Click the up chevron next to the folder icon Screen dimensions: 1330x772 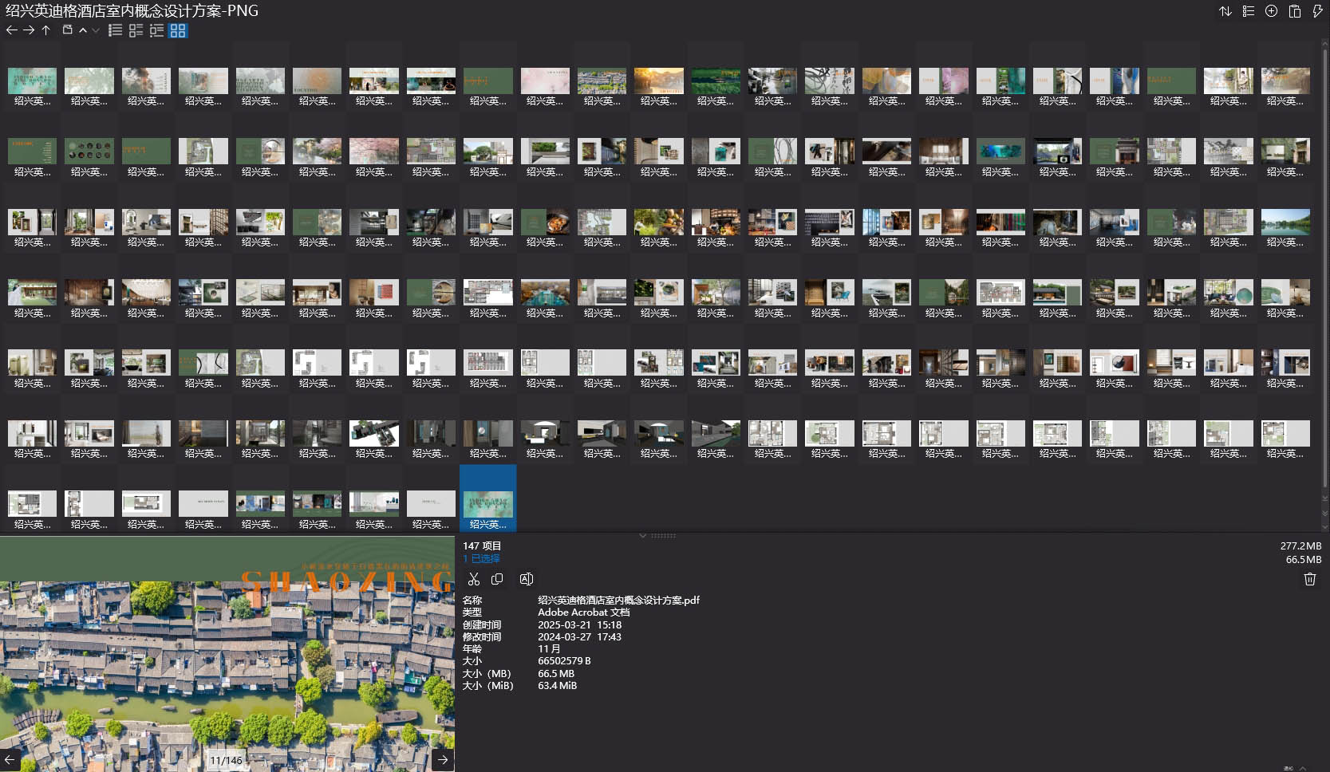(x=83, y=30)
